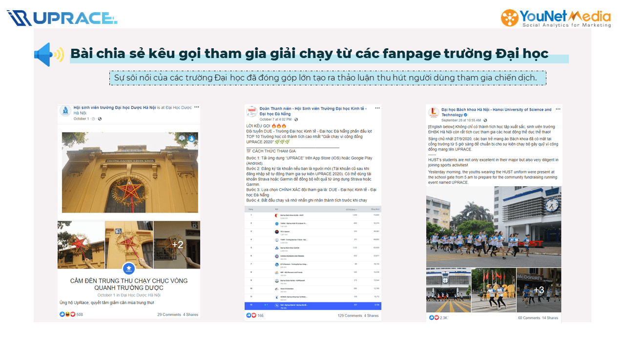Open thumbnail of clock building with yellow stripes
Image resolution: width=625 pixels, height=351 pixels.
point(448,290)
